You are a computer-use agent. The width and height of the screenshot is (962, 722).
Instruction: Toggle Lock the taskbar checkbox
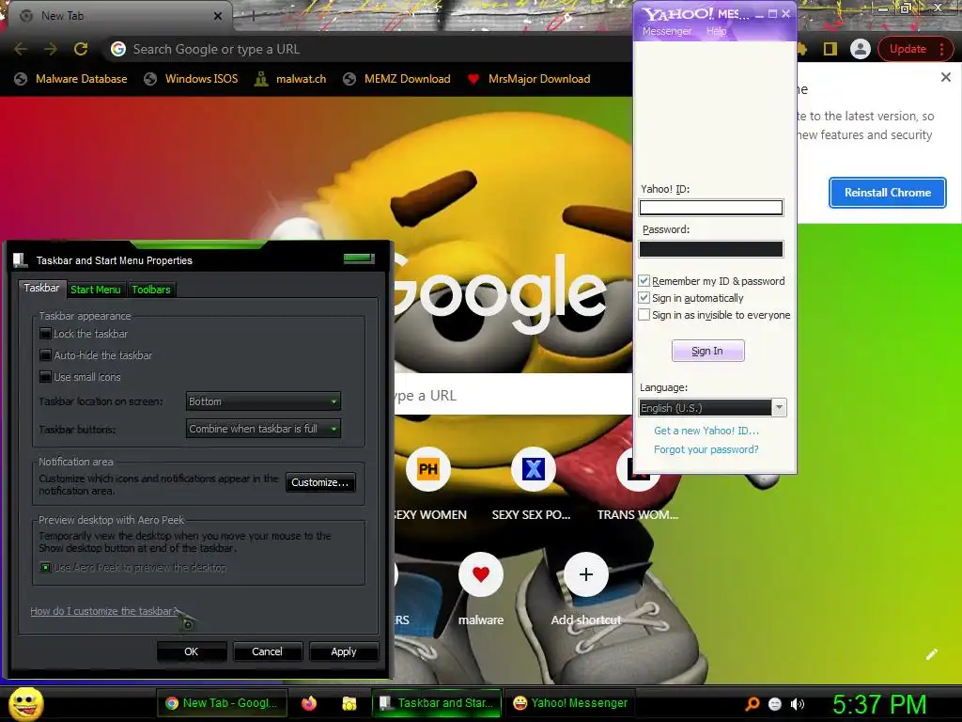click(45, 334)
